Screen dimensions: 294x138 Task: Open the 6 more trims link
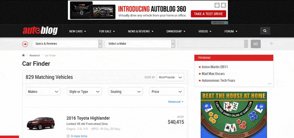[79, 136]
